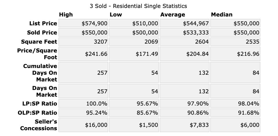Click the Average OLP:SP ratio 90.86%
This screenshot has width=278, height=136.
coord(198,113)
